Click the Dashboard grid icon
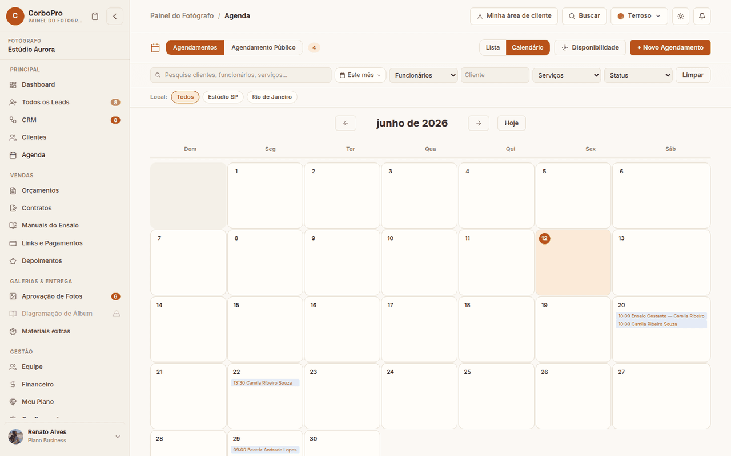This screenshot has height=456, width=731. tap(13, 84)
